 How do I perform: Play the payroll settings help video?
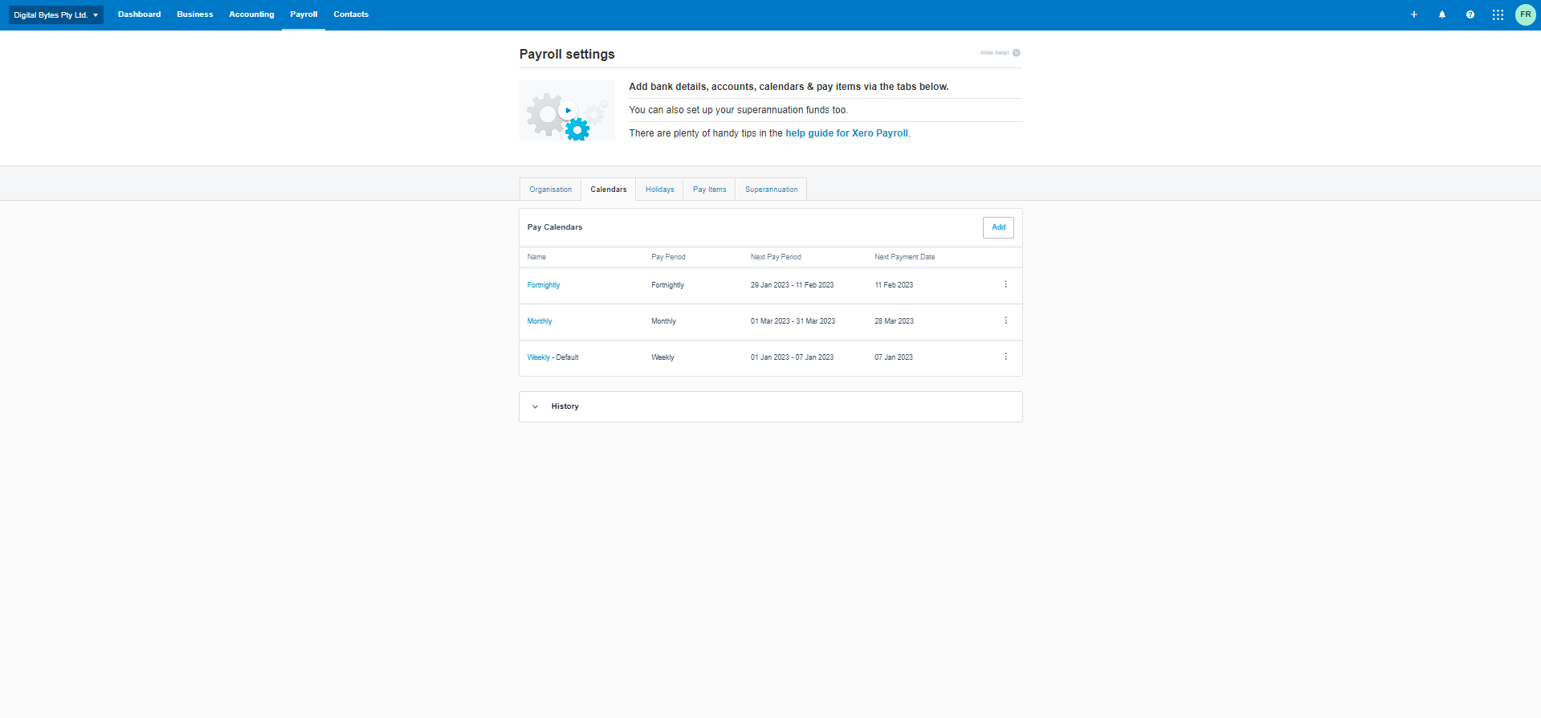tap(568, 111)
